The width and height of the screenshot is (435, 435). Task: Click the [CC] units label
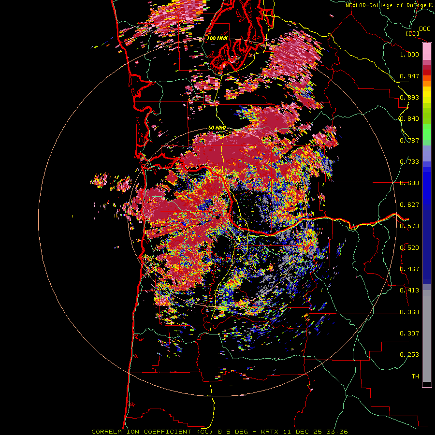[412, 33]
